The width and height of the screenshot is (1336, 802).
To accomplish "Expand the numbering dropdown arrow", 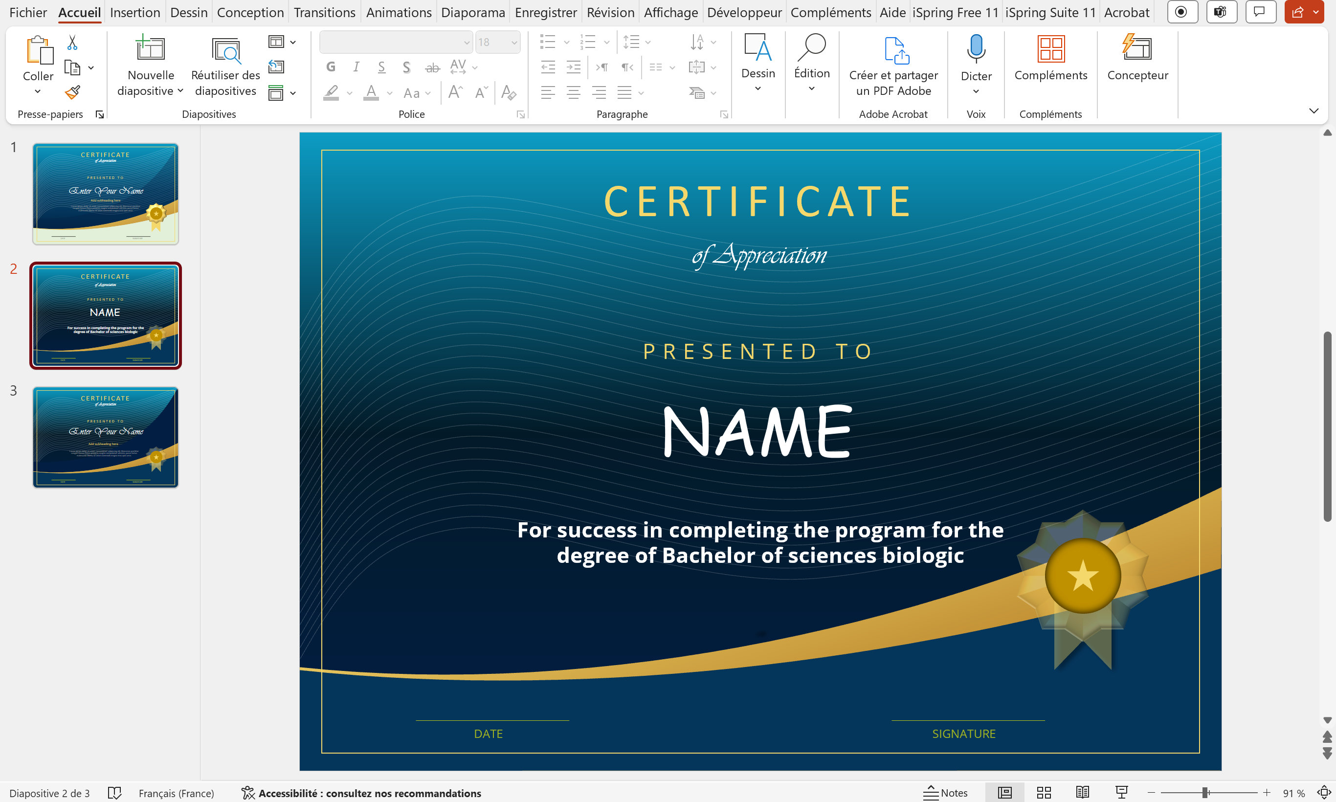I will (606, 42).
